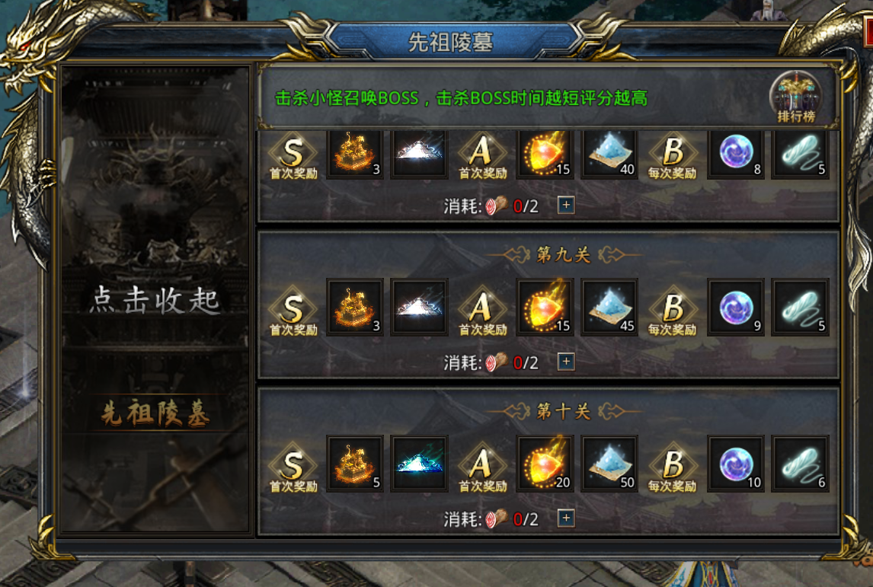Select the feather reward showing 6

pos(800,464)
